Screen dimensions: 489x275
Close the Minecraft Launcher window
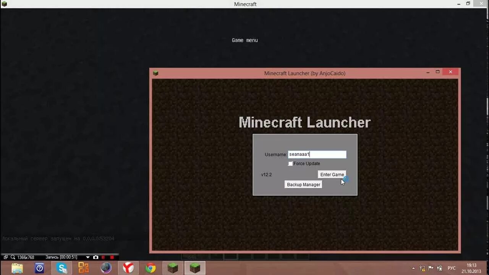coord(450,72)
